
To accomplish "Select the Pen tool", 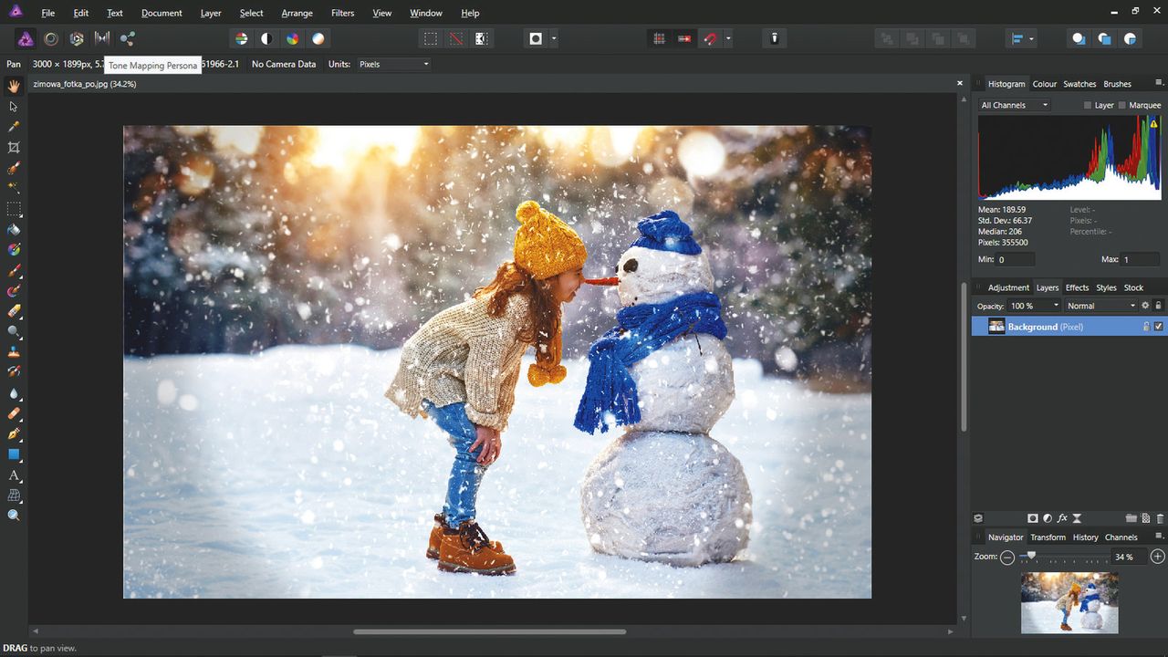I will click(x=14, y=433).
